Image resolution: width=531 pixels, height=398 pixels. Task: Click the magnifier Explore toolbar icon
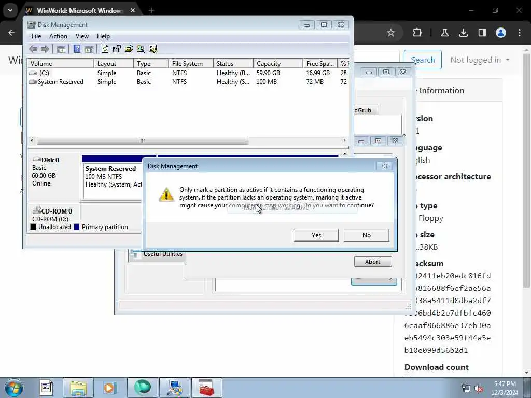(141, 49)
